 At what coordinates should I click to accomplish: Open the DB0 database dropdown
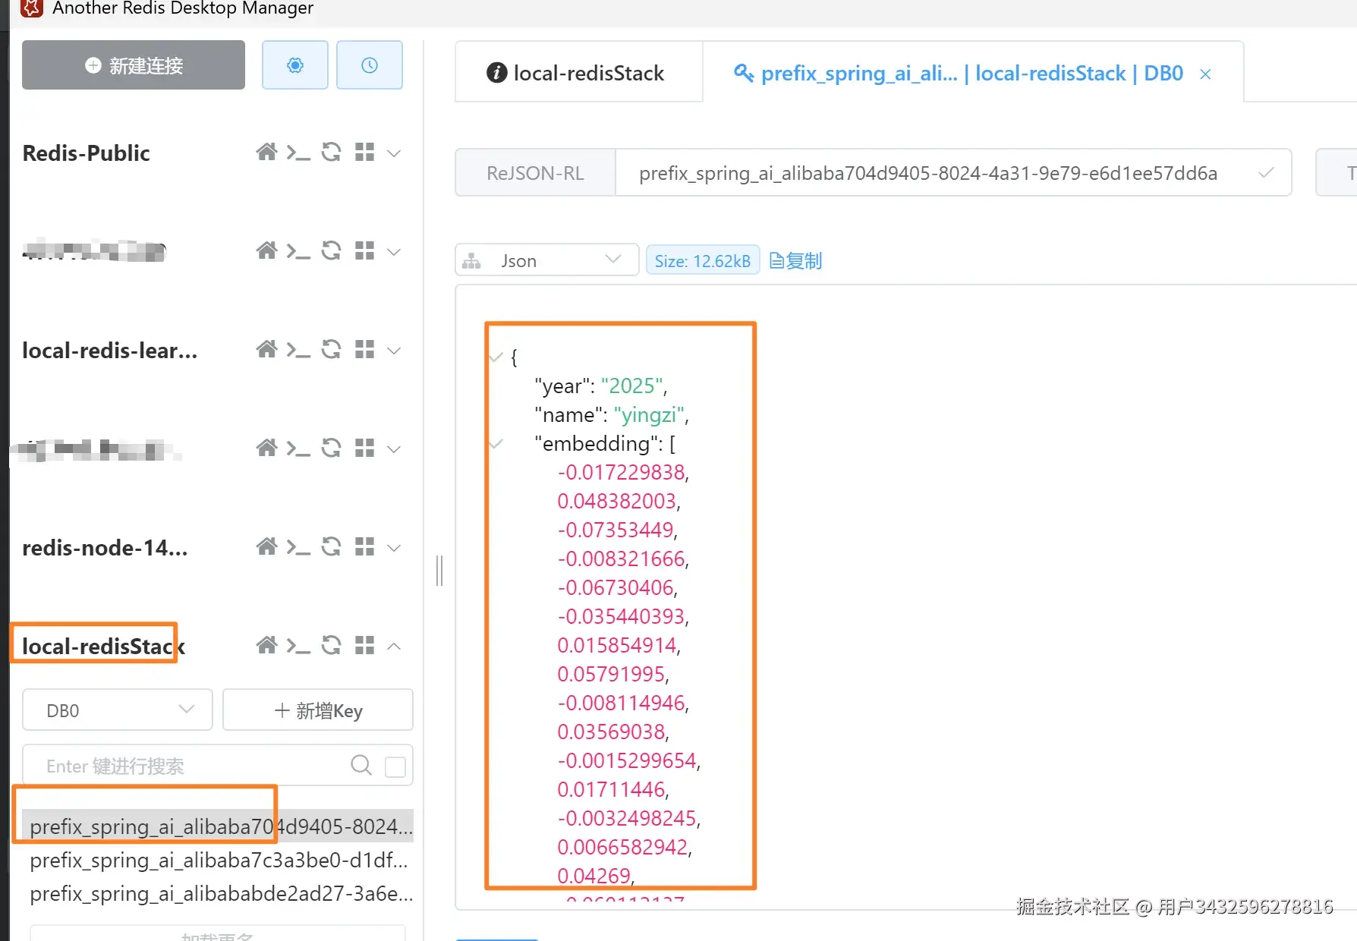coord(118,710)
